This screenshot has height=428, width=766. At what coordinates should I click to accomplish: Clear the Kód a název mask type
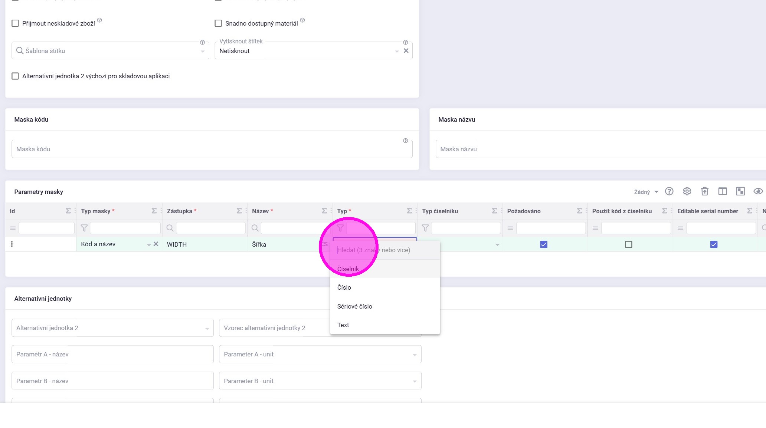[x=156, y=244]
